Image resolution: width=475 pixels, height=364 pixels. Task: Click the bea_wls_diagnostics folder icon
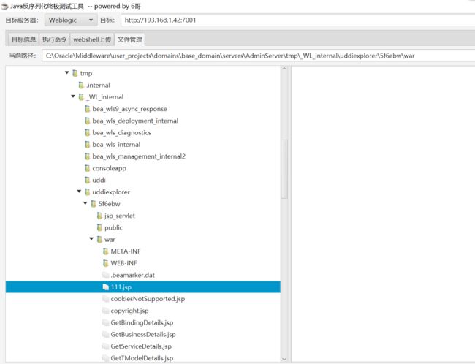(x=87, y=132)
